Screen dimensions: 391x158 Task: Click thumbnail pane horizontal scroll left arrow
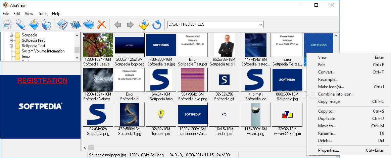point(85,148)
